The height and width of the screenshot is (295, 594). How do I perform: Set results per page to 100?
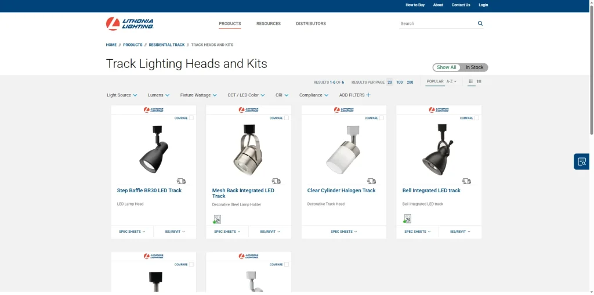(x=399, y=82)
